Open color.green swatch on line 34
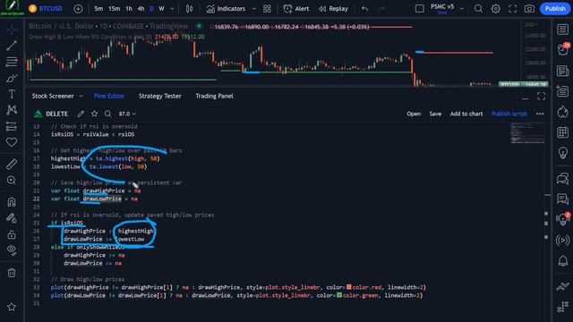This screenshot has width=573, height=322. (x=339, y=295)
